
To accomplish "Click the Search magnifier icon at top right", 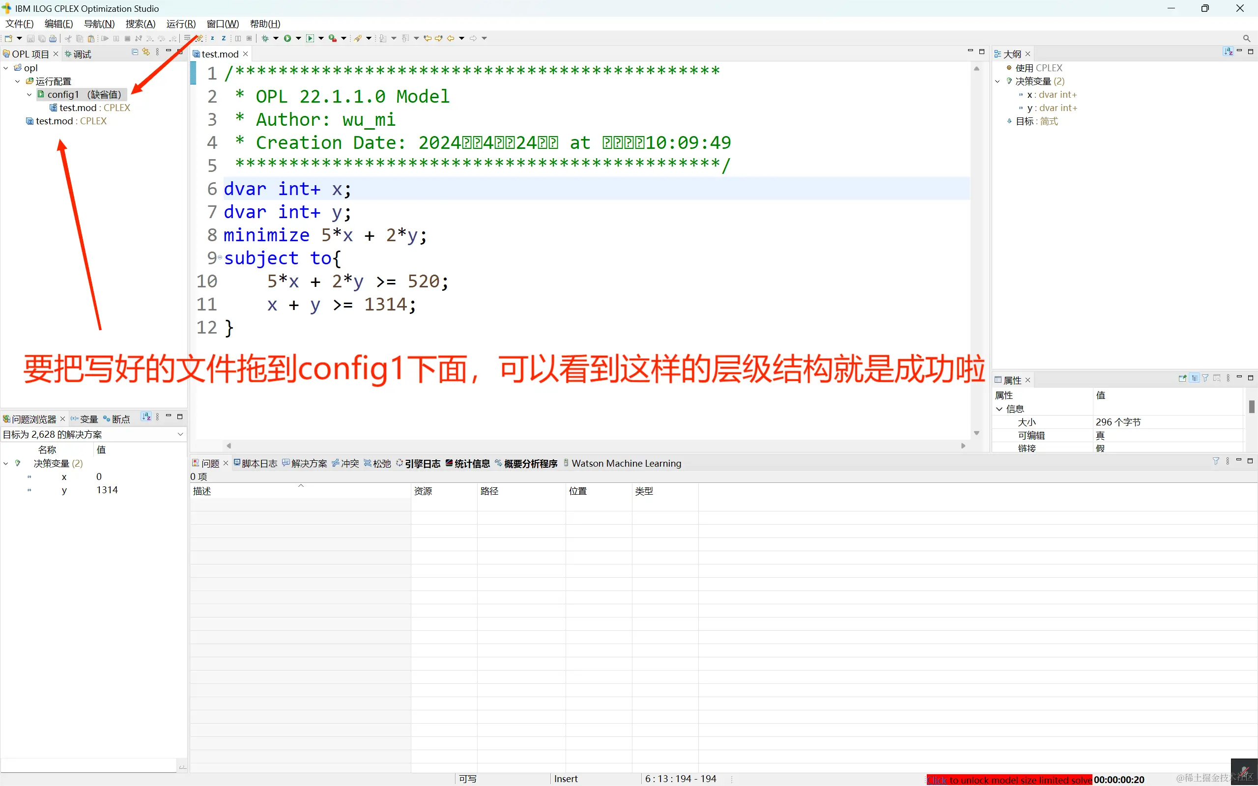I will click(1246, 38).
